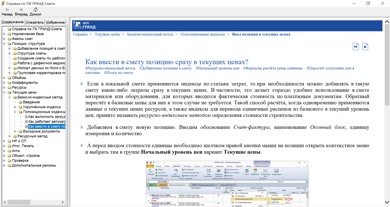Follow the #Добавление позиции в смету tag link

click(165, 68)
